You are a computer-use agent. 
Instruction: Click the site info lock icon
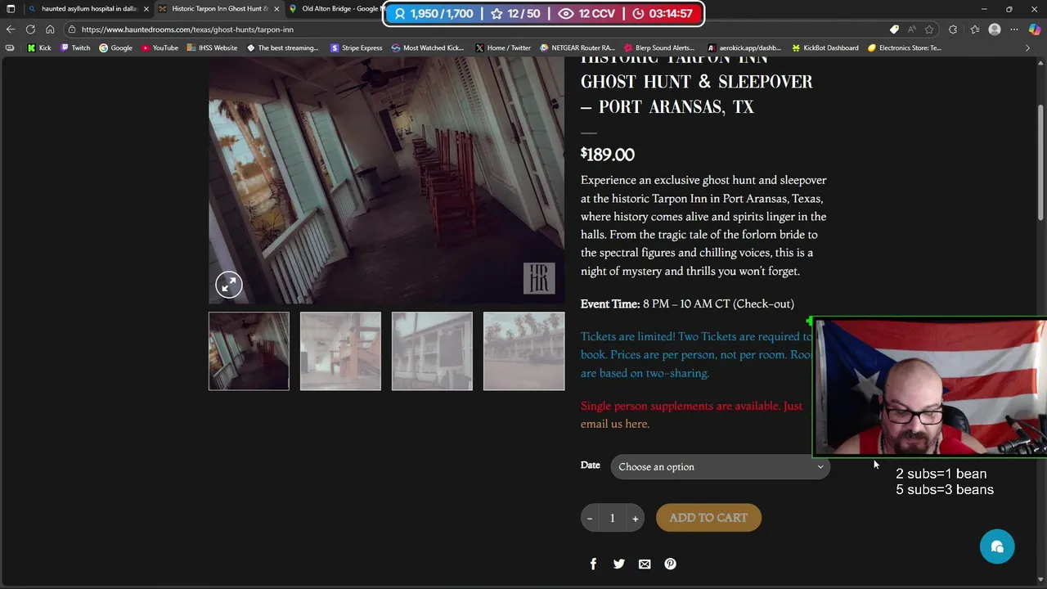coord(72,29)
